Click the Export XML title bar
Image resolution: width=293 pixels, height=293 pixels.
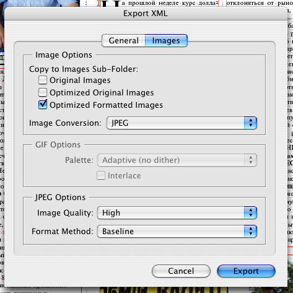pyautogui.click(x=146, y=13)
